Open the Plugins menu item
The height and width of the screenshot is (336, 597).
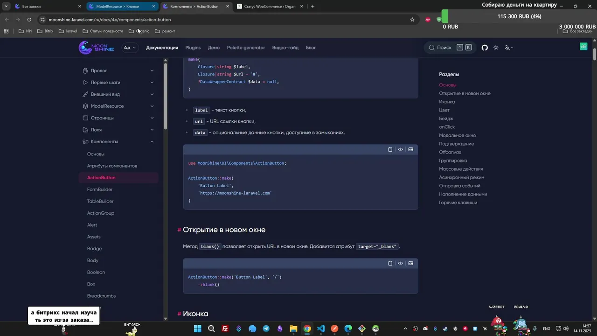pos(193,48)
